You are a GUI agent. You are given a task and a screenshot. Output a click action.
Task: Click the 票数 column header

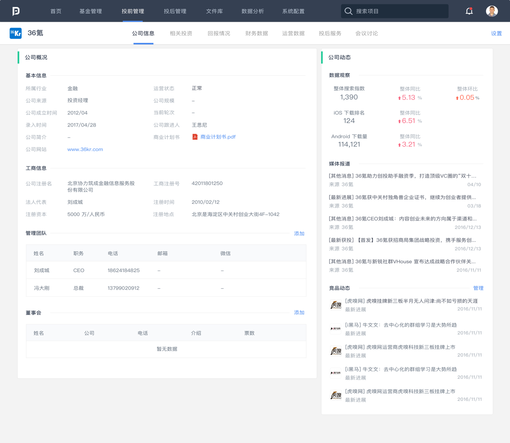pos(249,333)
